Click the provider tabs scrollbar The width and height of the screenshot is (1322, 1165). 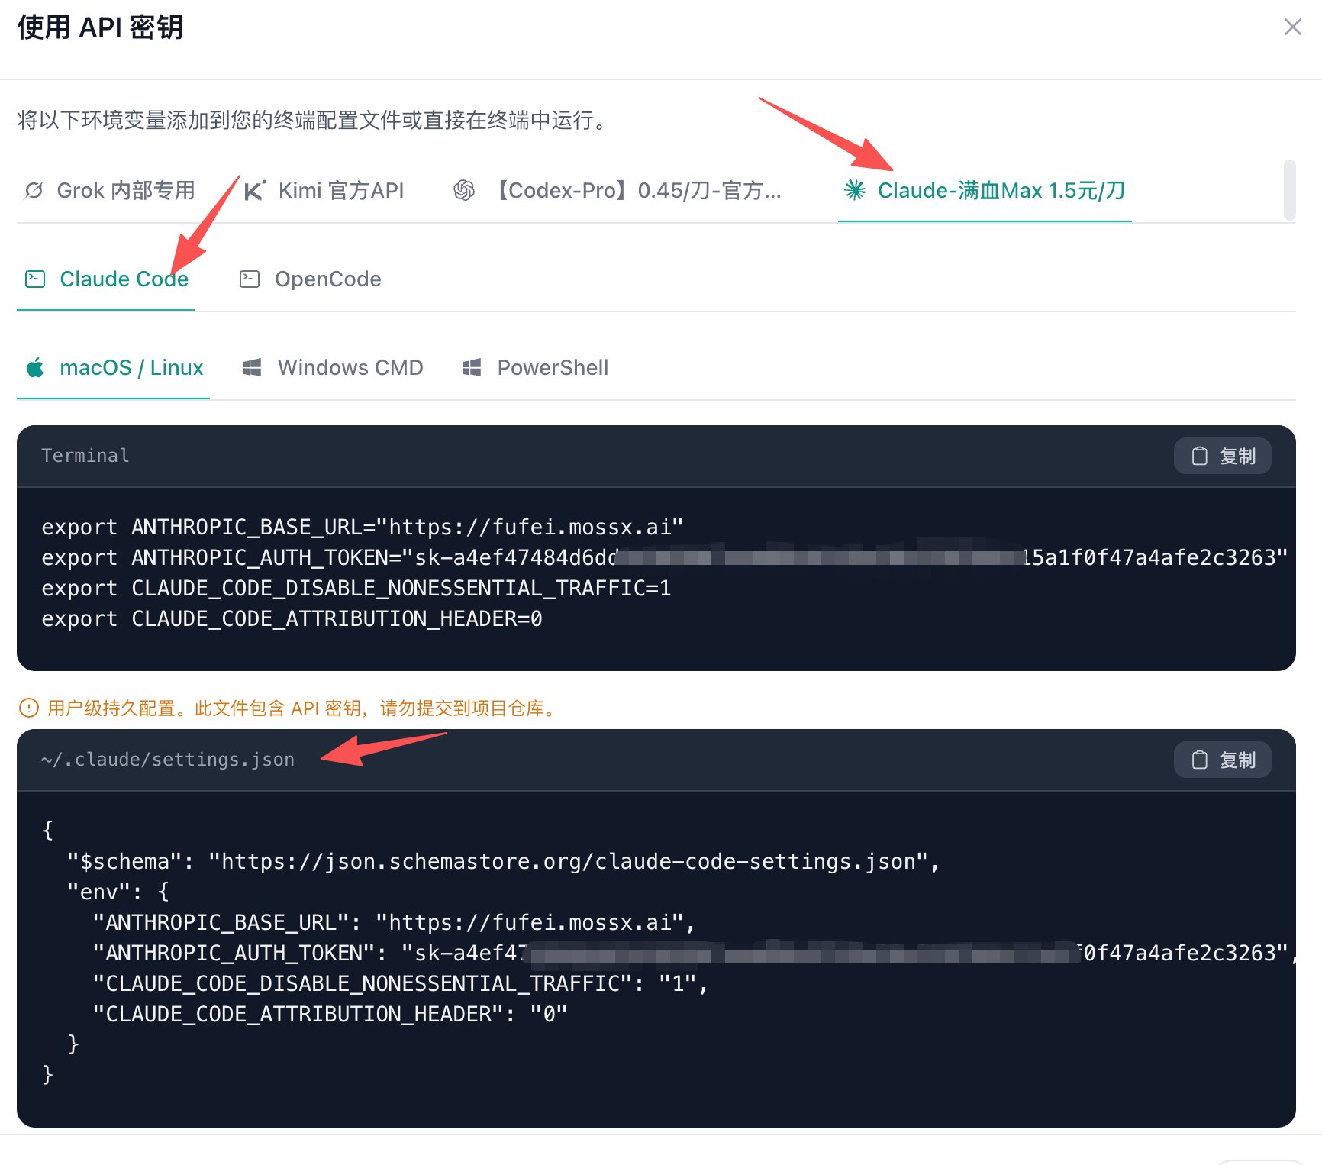click(x=1290, y=190)
